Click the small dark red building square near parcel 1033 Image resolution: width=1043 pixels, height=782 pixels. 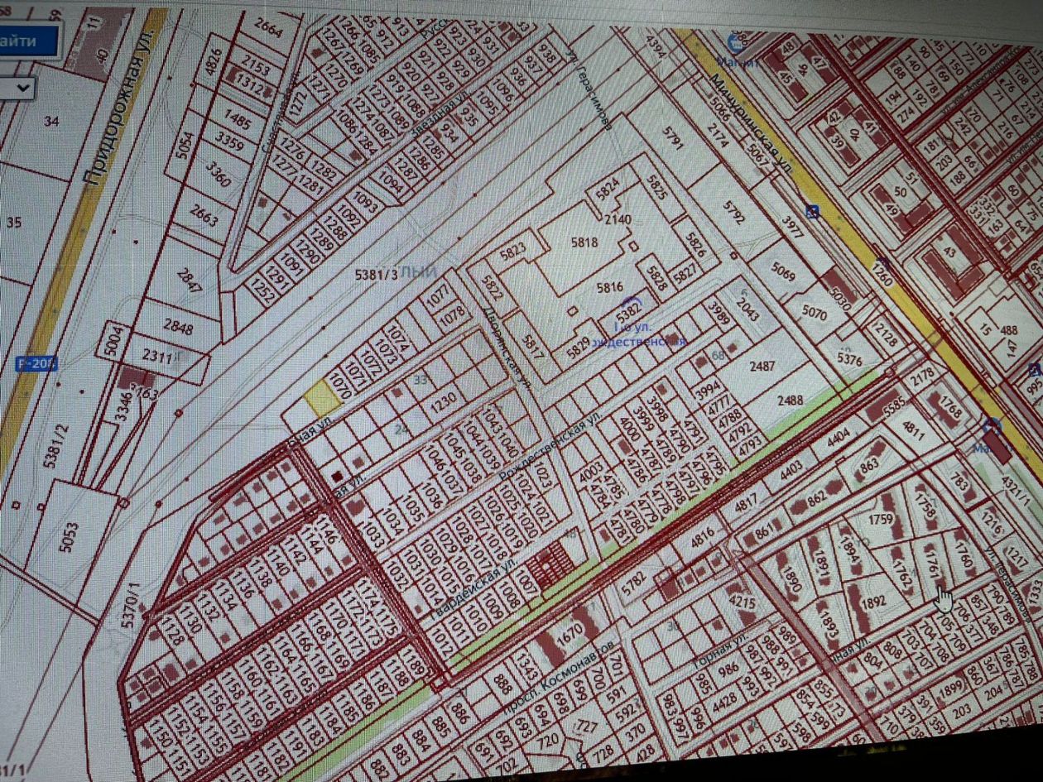337,477
